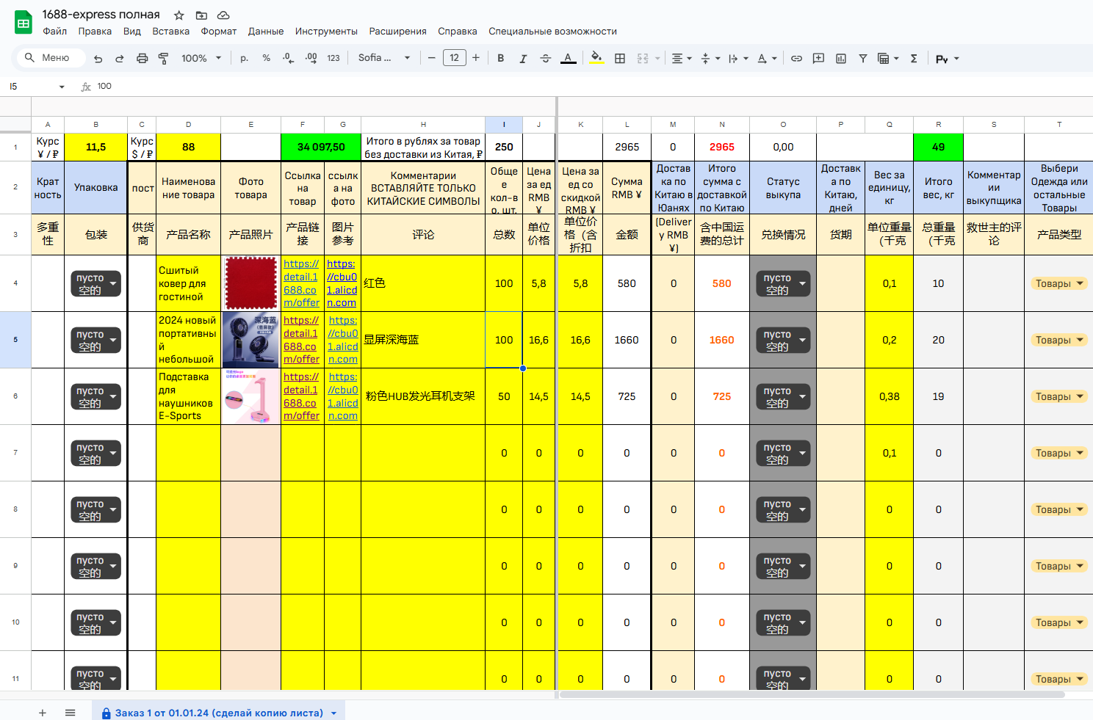The height and width of the screenshot is (720, 1093).
Task: Open the Borders tool
Action: (620, 59)
